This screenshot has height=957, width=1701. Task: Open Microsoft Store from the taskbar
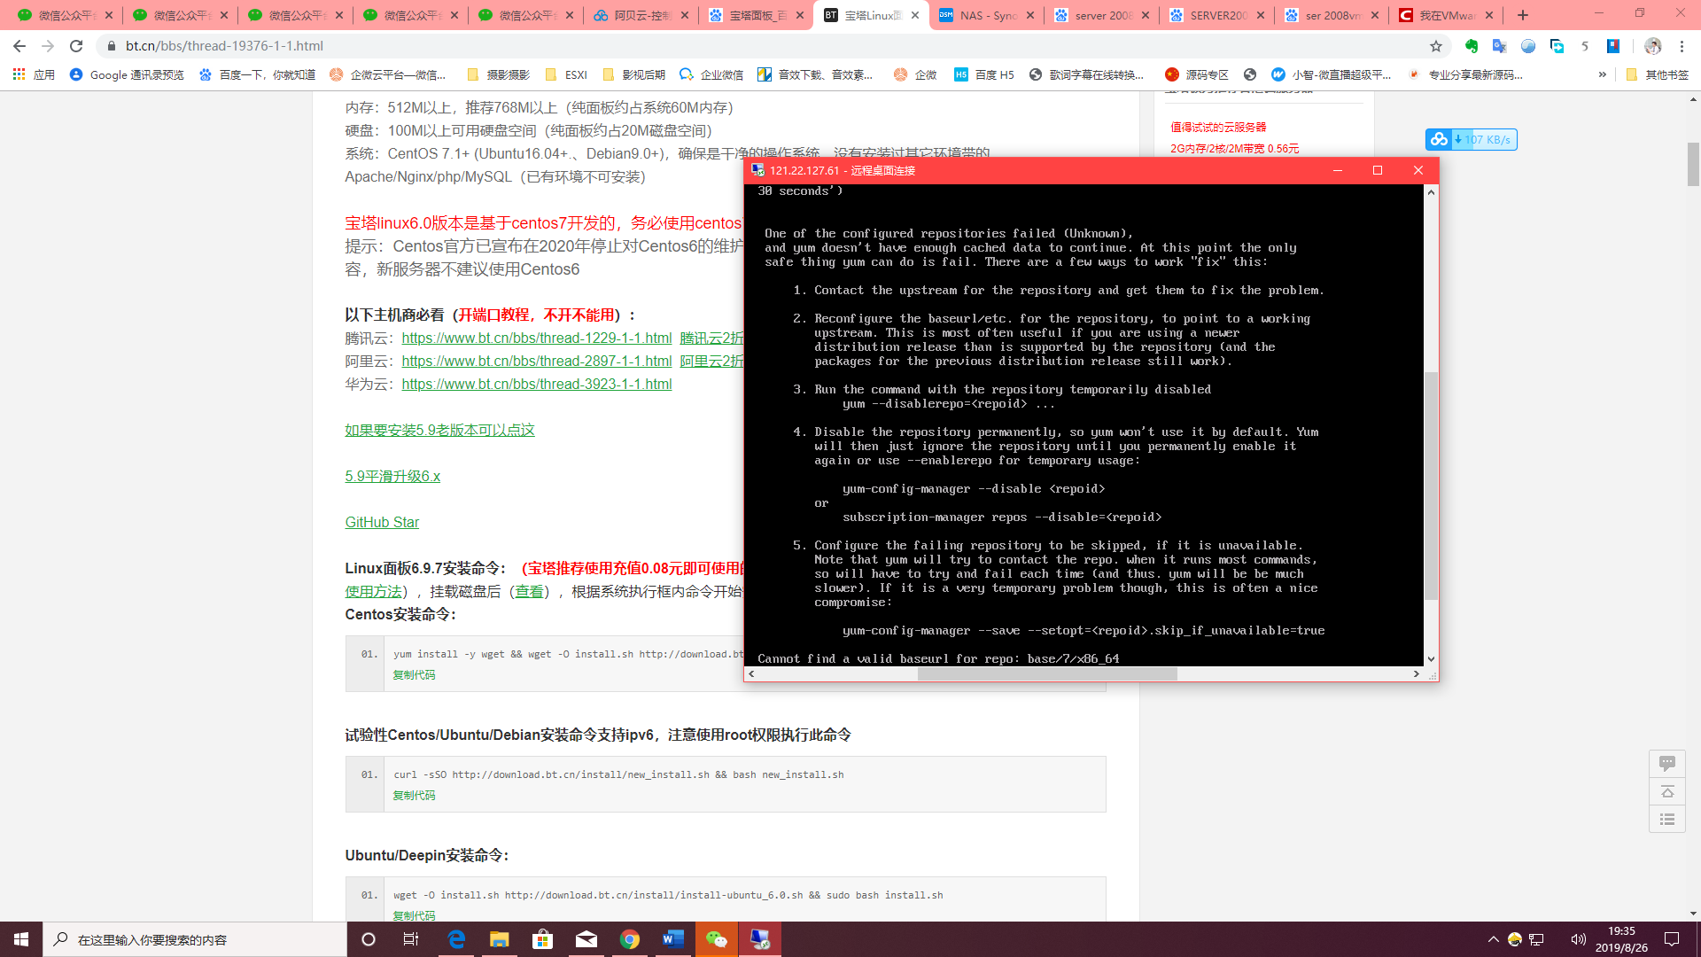tap(543, 939)
